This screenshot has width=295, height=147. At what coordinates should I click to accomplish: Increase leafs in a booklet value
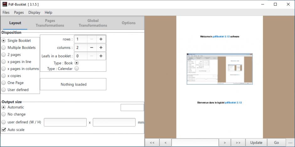(101, 56)
